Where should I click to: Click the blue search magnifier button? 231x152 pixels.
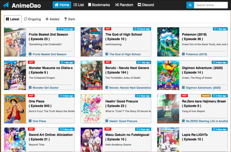coord(190,5)
